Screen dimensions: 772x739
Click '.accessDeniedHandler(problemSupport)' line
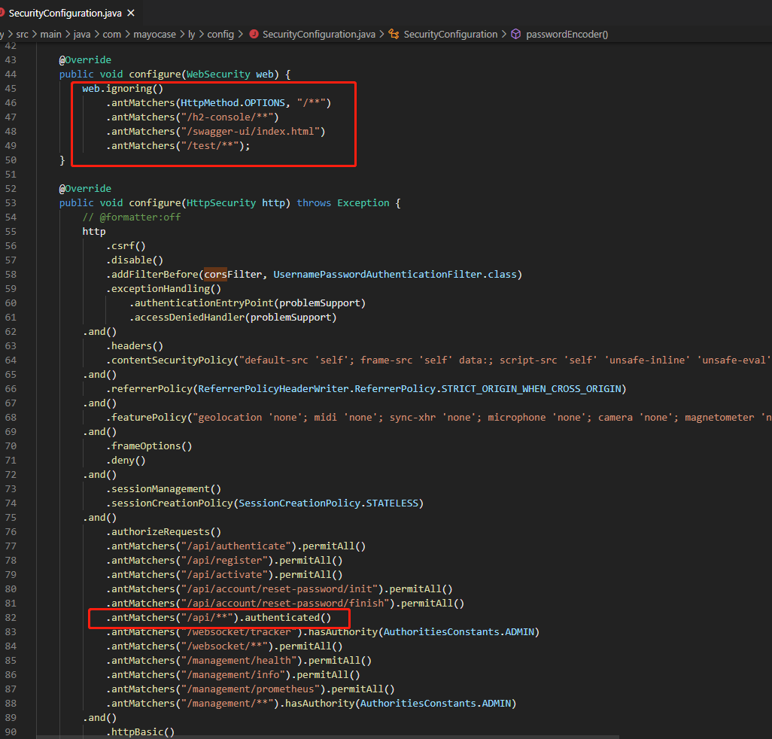tap(233, 317)
